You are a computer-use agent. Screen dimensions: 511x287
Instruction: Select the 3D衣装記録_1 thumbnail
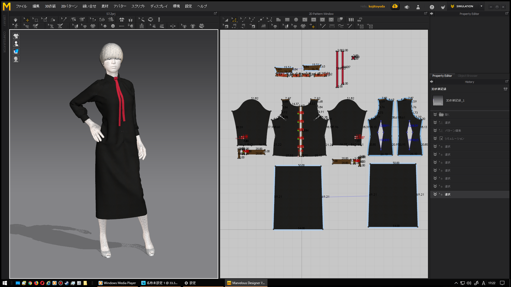click(438, 100)
